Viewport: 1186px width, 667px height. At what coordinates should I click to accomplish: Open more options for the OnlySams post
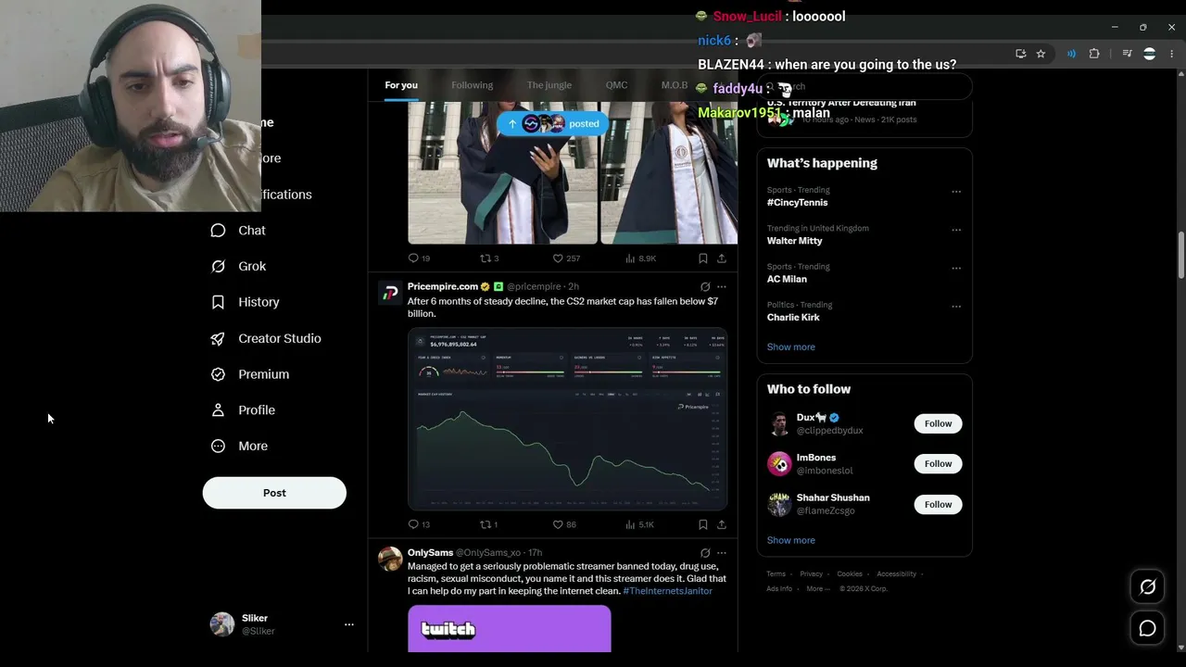click(x=722, y=553)
